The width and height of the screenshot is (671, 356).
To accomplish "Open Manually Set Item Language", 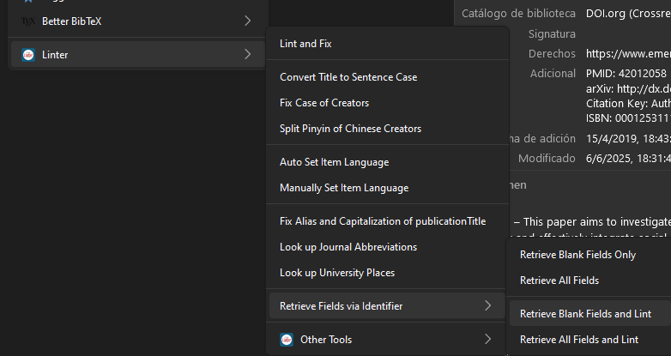I will [x=344, y=188].
